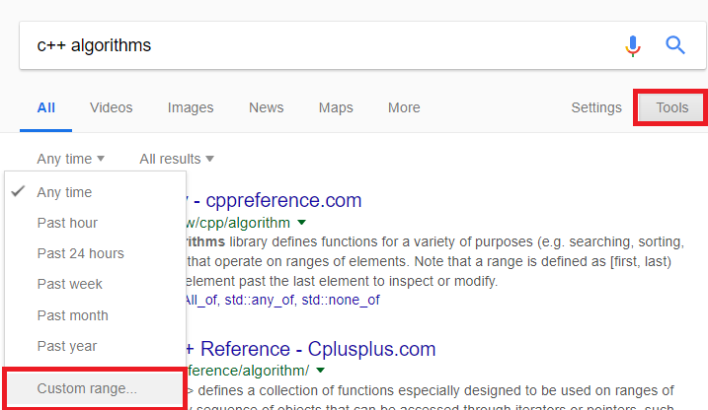The height and width of the screenshot is (410, 708).
Task: Open the Maps tab
Action: coord(336,107)
